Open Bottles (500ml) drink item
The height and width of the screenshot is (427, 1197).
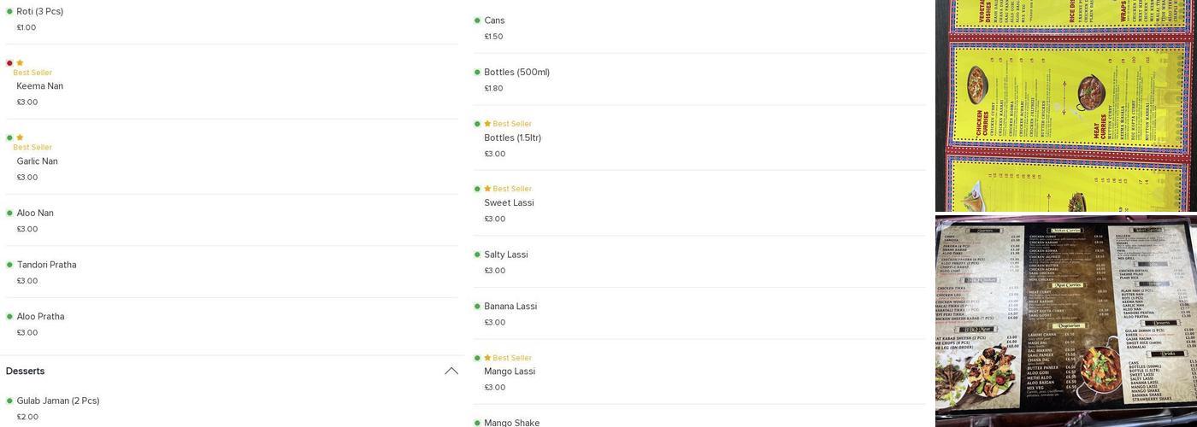(516, 73)
